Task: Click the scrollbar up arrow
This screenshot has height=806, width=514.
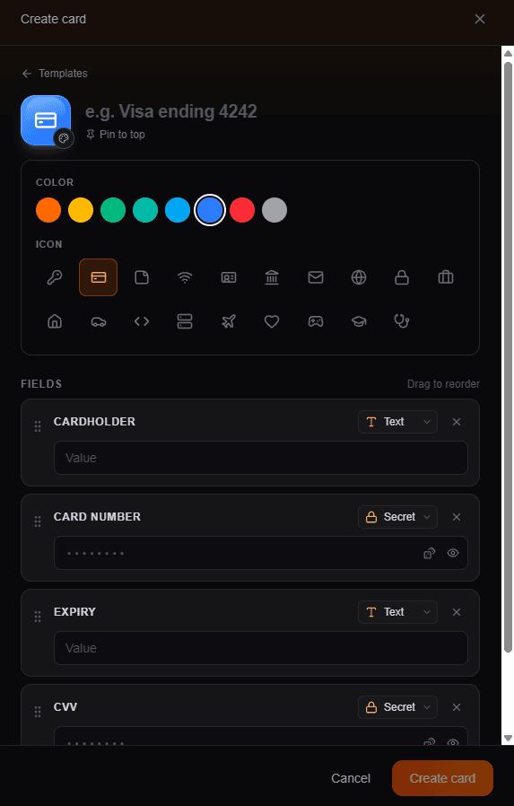Action: [508, 53]
